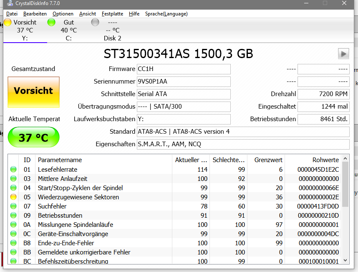Click the Standard field ATA8-ACS version 4
Screen dimensions: 358x272
click(x=243, y=132)
